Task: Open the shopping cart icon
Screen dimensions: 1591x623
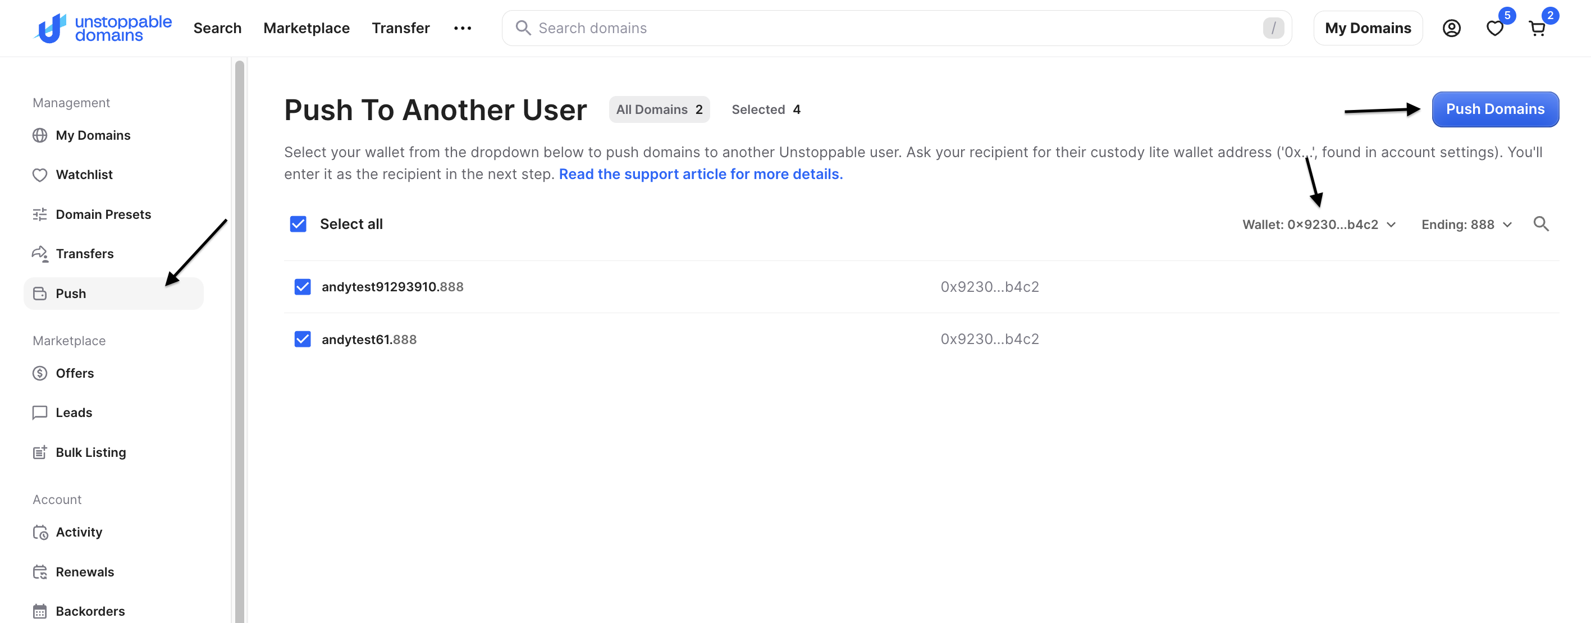Action: (1537, 29)
